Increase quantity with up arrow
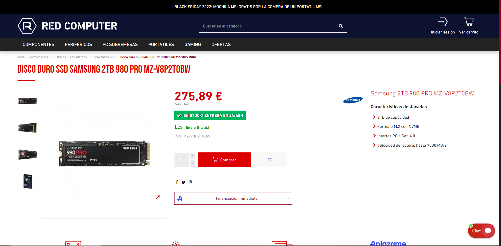Screen dimensions: 501x246 tap(193, 156)
